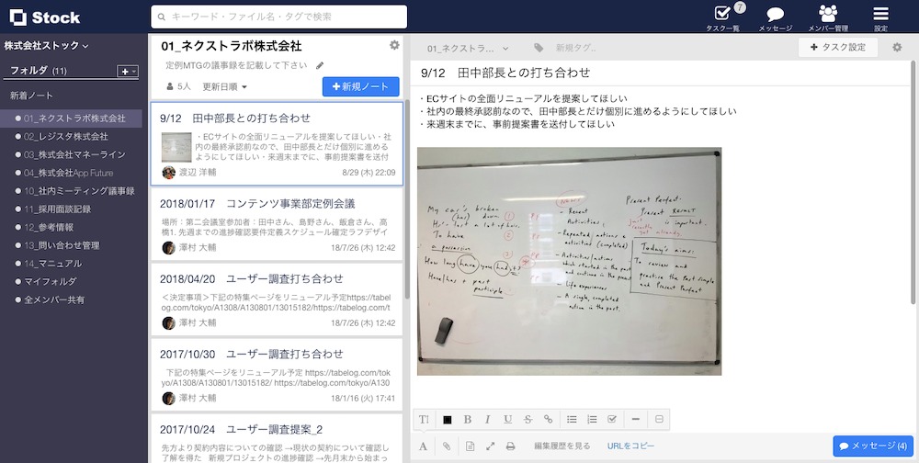
Task: Select 新着ノート in the sidebar
Action: pyautogui.click(x=31, y=96)
